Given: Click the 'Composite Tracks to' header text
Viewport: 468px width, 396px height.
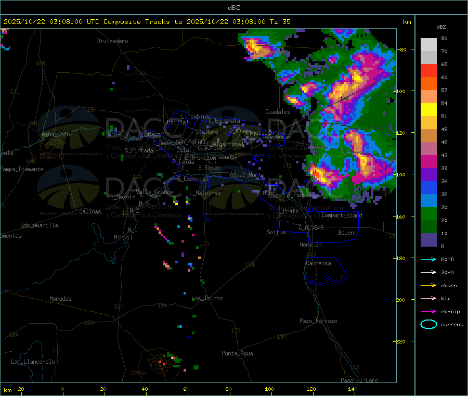Looking at the screenshot, I should click(x=142, y=22).
